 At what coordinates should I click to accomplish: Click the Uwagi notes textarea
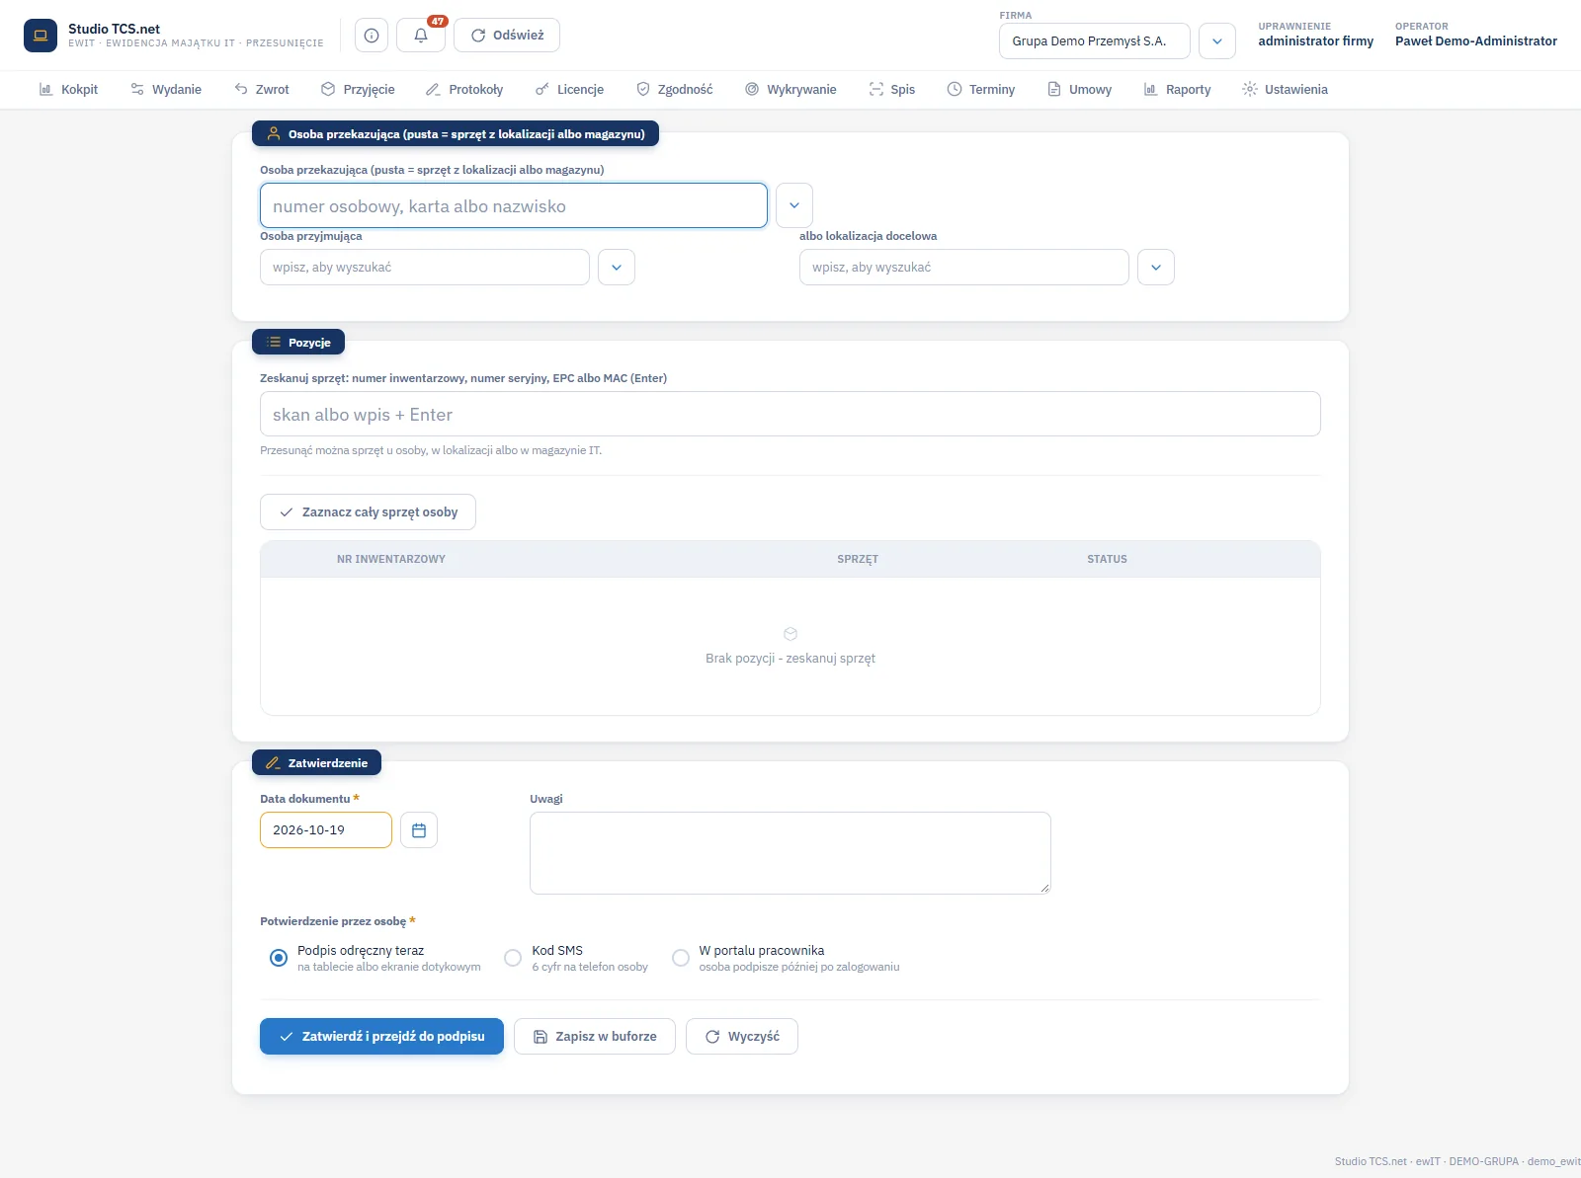790,853
